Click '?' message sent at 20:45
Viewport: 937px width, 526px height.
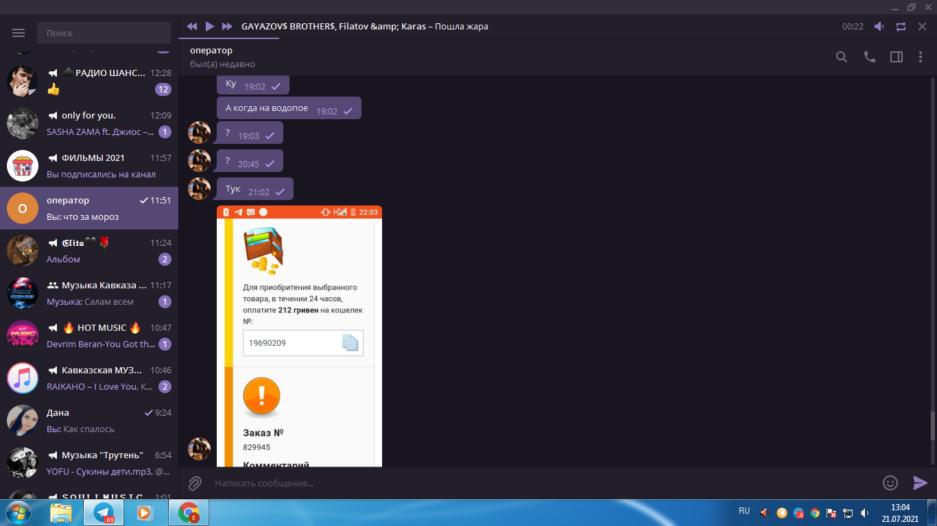pyautogui.click(x=250, y=161)
